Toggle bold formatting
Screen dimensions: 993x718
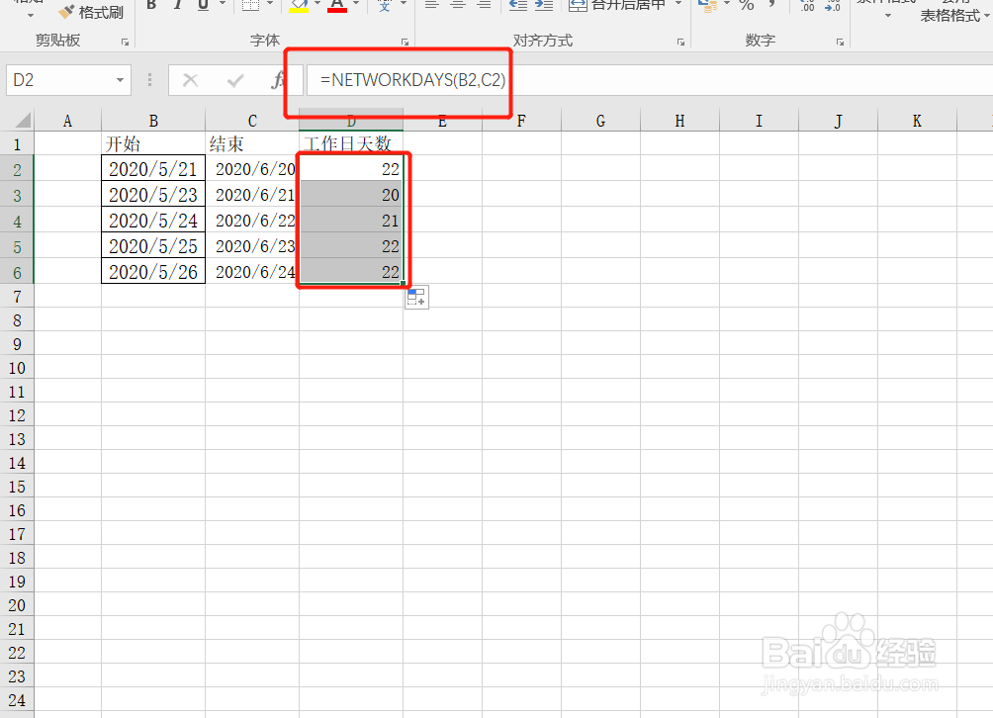pyautogui.click(x=151, y=5)
